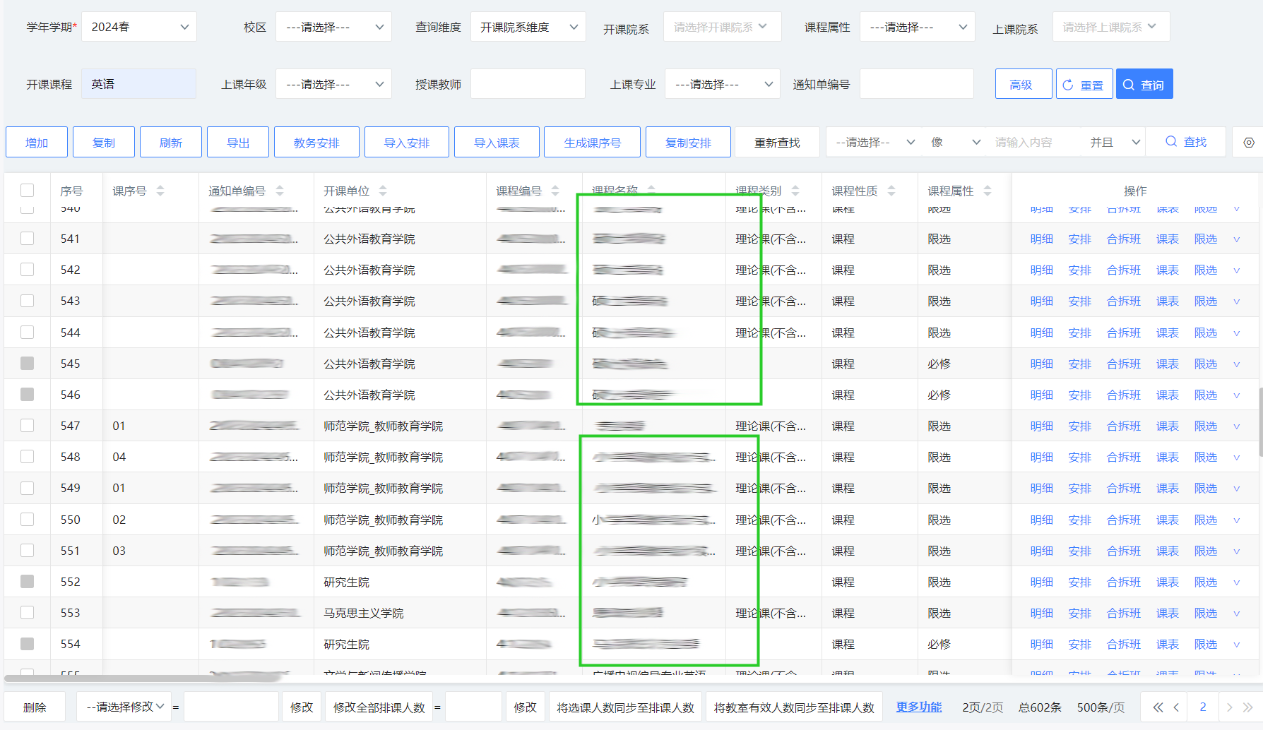Screen dimensions: 1263x730
Task: Expand more actions arrow for row 543
Action: (1237, 301)
